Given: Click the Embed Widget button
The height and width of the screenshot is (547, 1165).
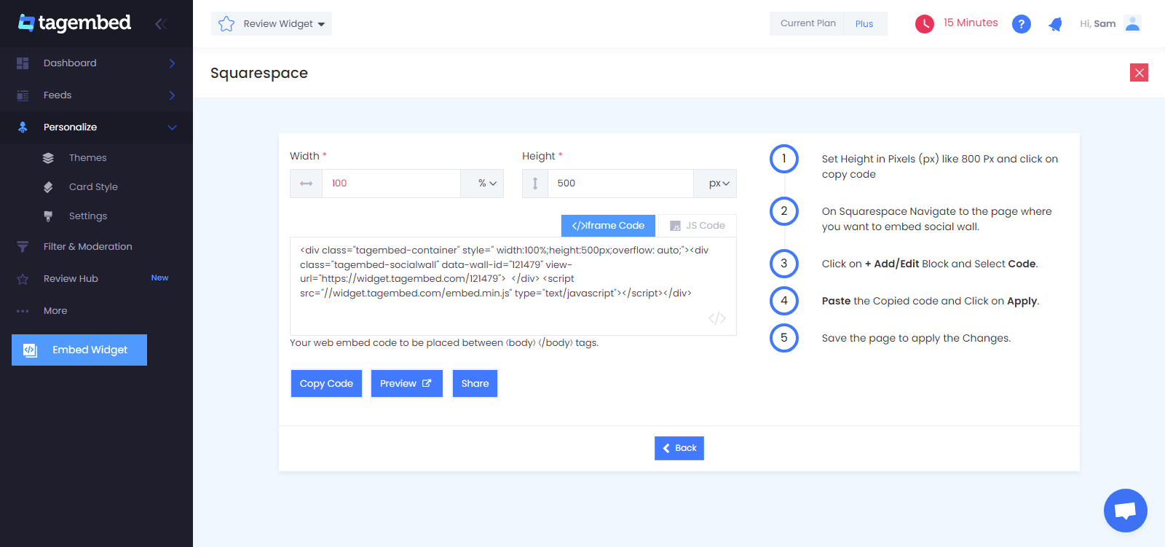Looking at the screenshot, I should pos(79,350).
